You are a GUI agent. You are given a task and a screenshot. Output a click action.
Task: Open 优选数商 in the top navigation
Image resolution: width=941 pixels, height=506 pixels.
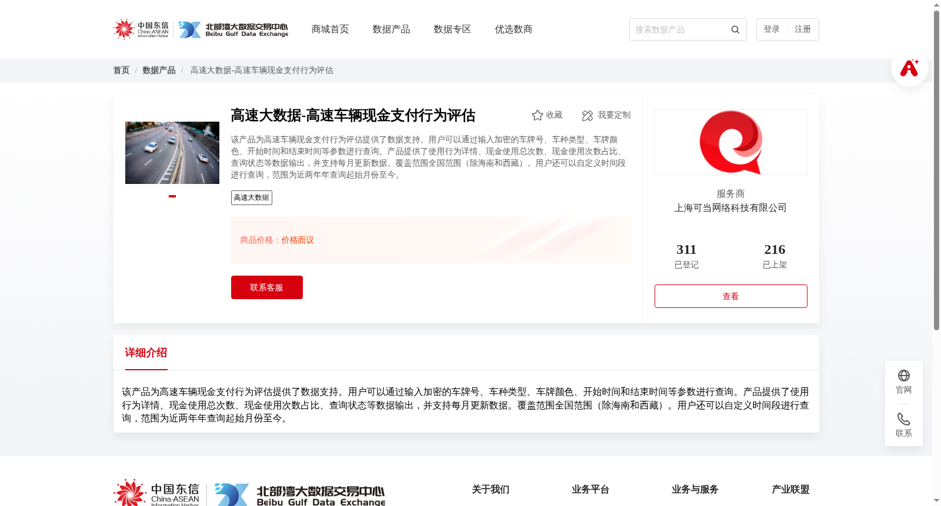coord(513,29)
